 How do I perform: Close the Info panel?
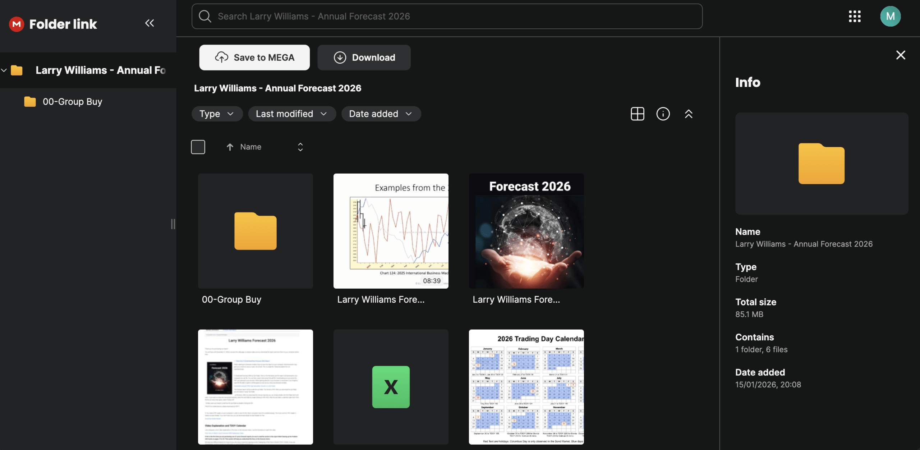pos(900,55)
